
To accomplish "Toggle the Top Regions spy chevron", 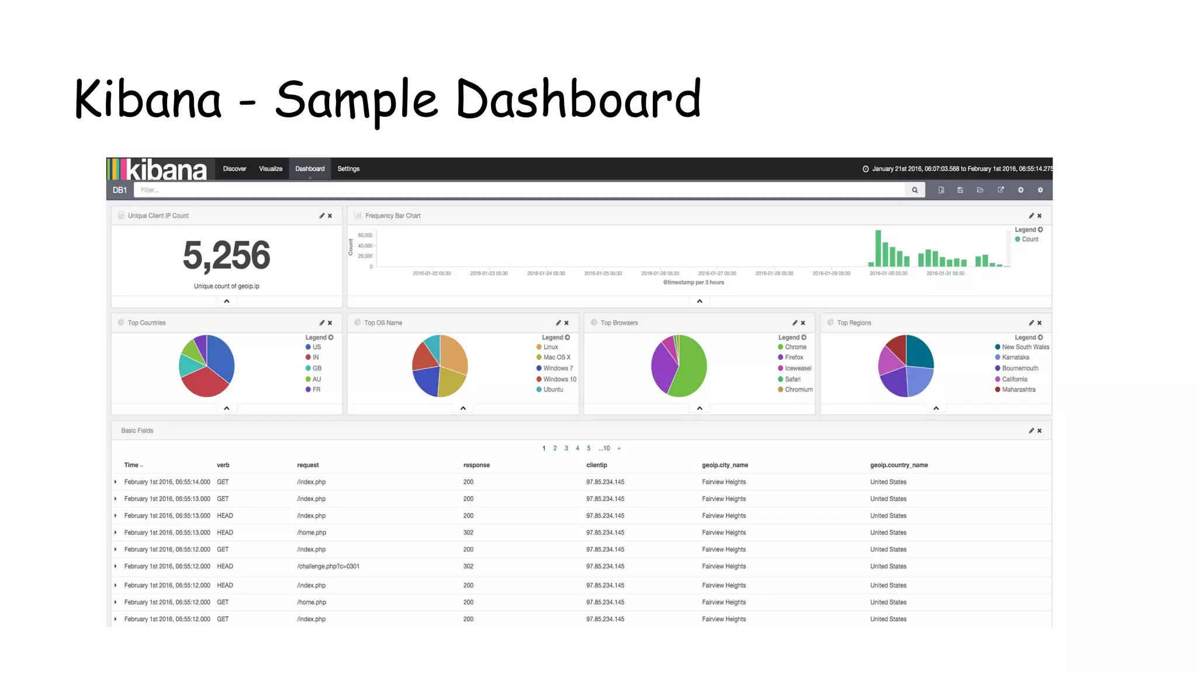I will tap(936, 408).
